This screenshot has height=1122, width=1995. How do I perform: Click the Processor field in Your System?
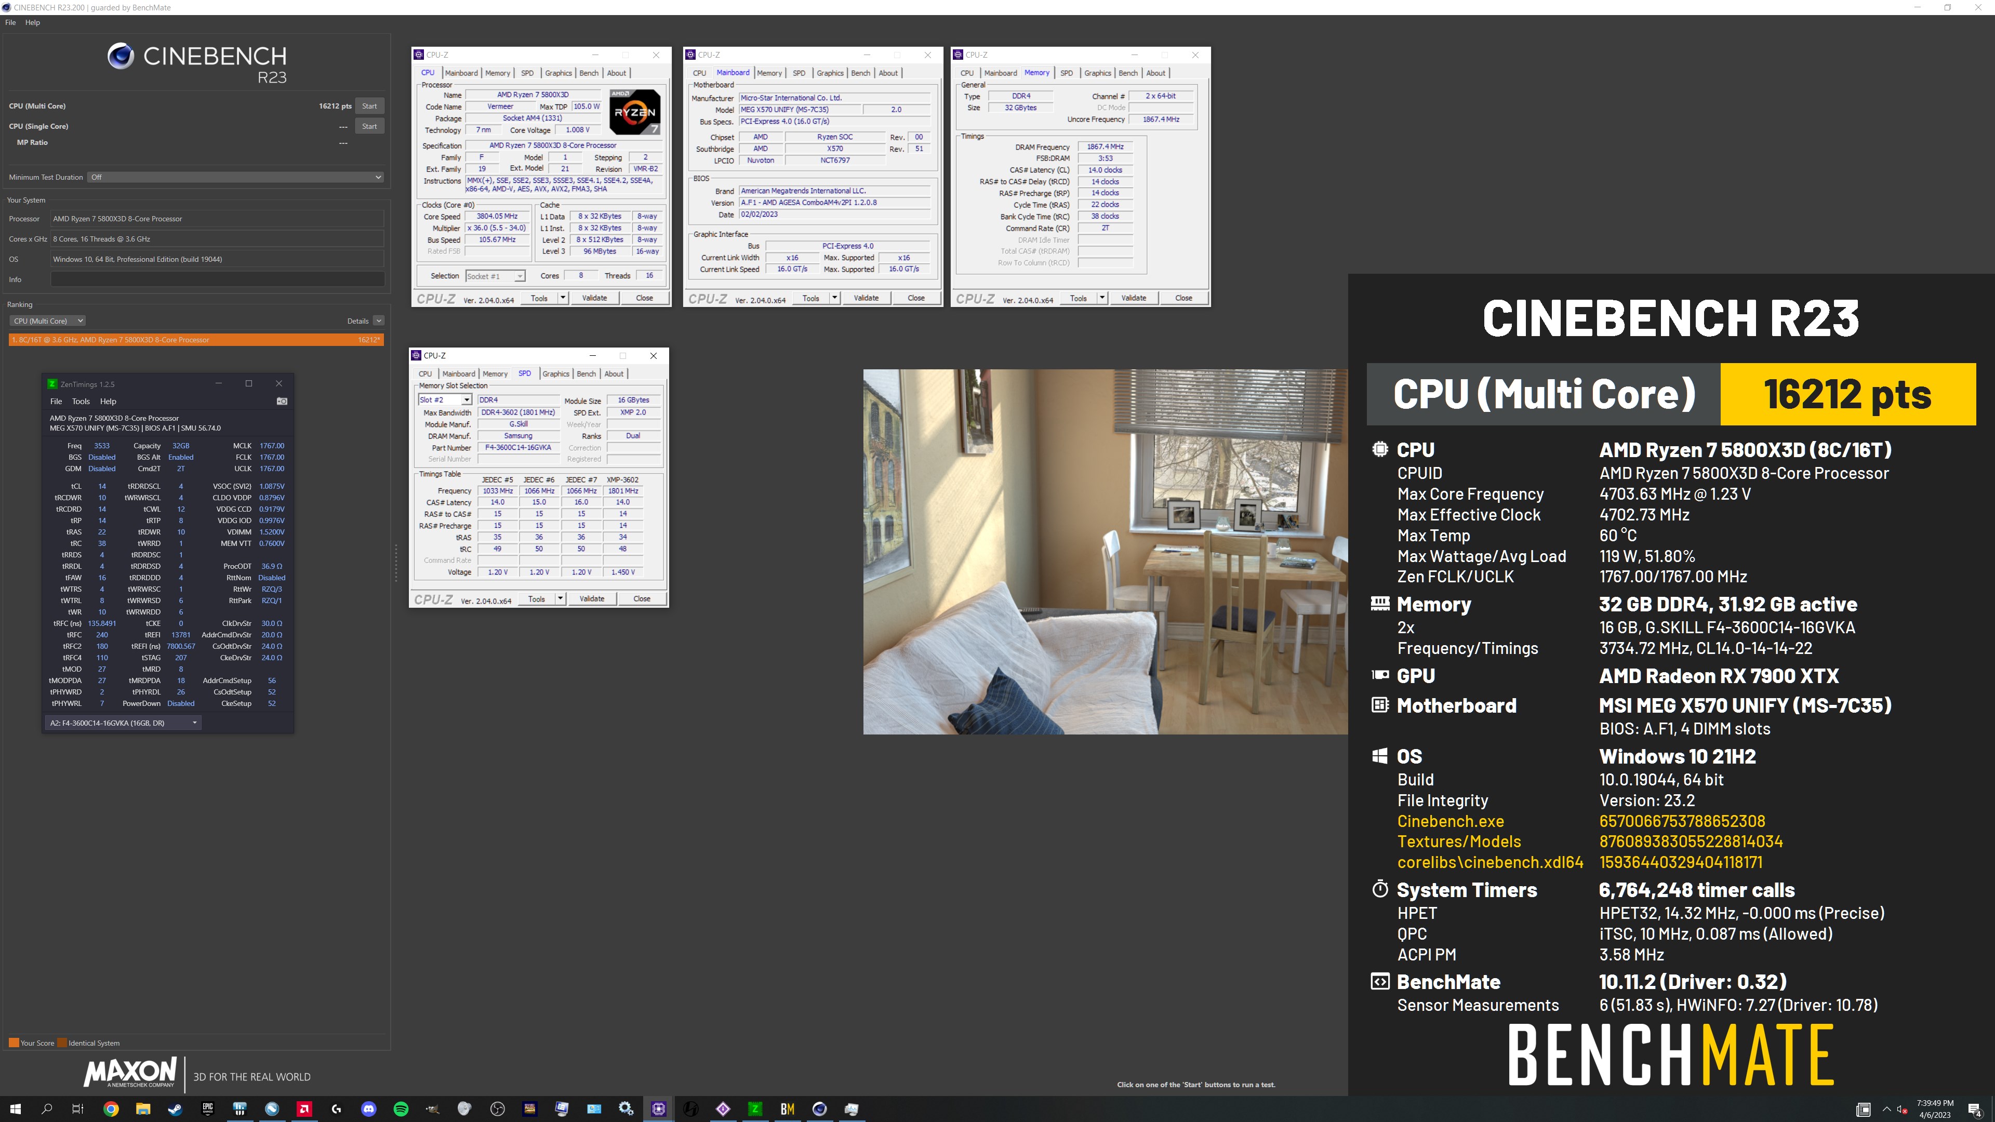point(218,219)
